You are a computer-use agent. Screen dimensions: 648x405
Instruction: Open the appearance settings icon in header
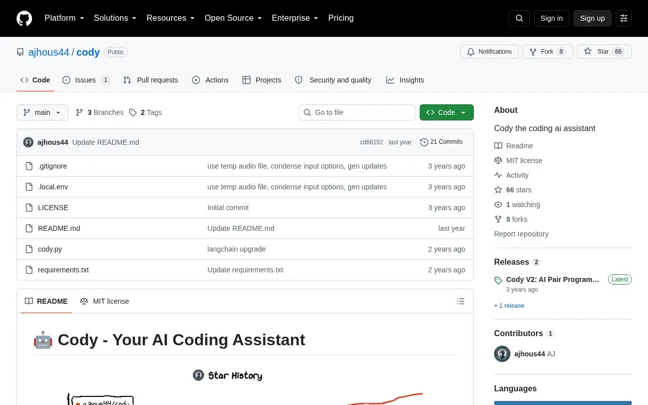[x=624, y=18]
